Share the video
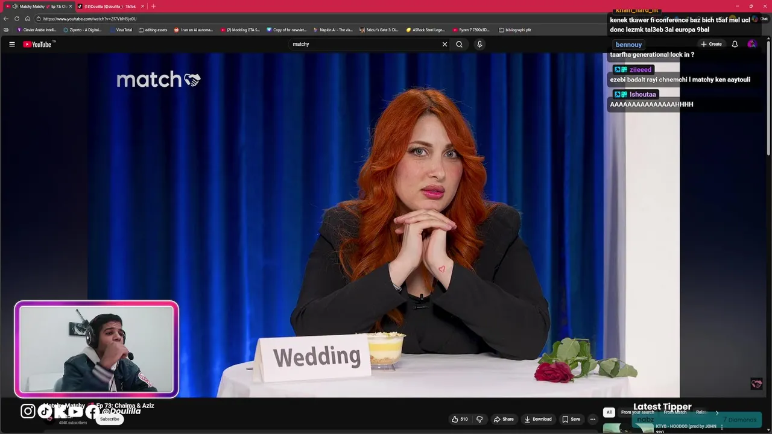This screenshot has height=434, width=772. (504, 419)
